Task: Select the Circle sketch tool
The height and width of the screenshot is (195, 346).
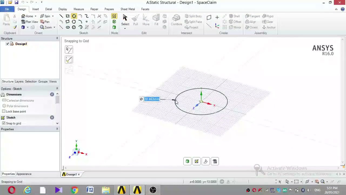Action: pyautogui.click(x=74, y=16)
